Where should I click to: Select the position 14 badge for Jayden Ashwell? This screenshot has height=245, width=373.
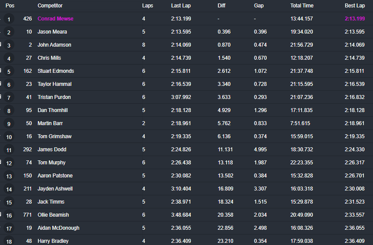tap(9, 189)
